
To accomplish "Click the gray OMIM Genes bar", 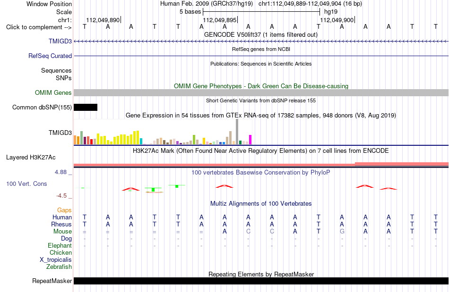I will [x=261, y=92].
